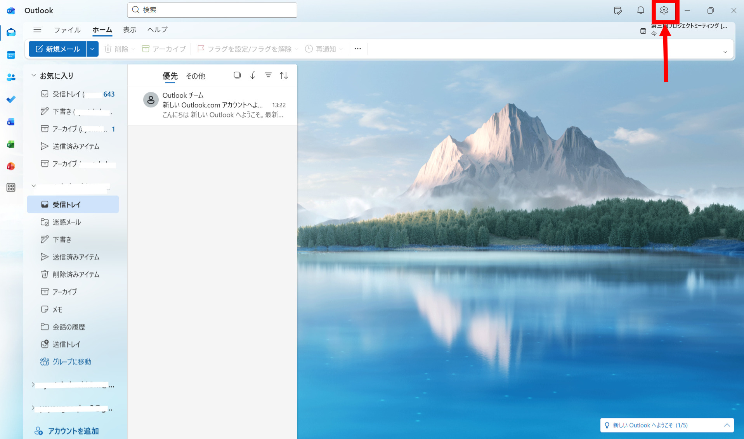Screen dimensions: 744x439
Task: Switch to the その他 tab
Action: pos(195,76)
